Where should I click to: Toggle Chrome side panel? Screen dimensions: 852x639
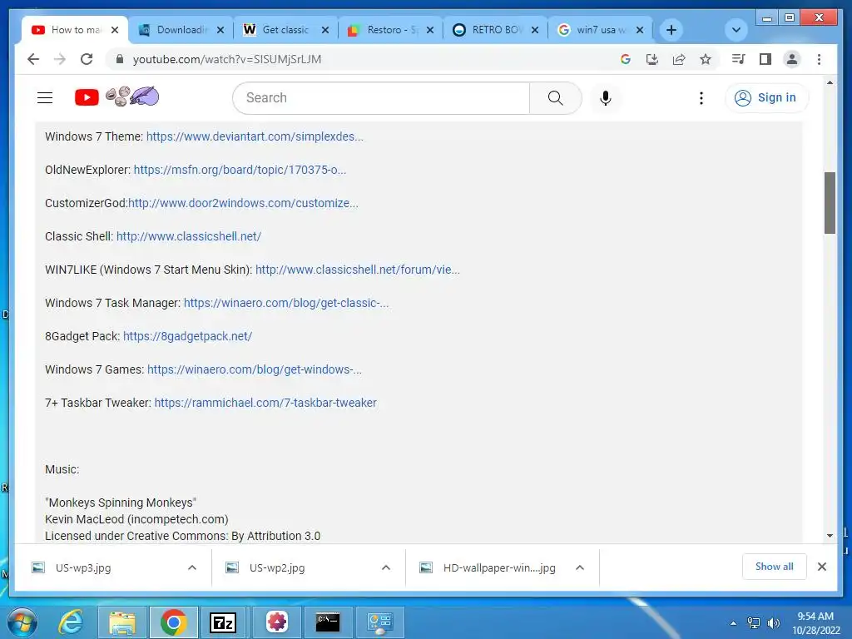[765, 59]
